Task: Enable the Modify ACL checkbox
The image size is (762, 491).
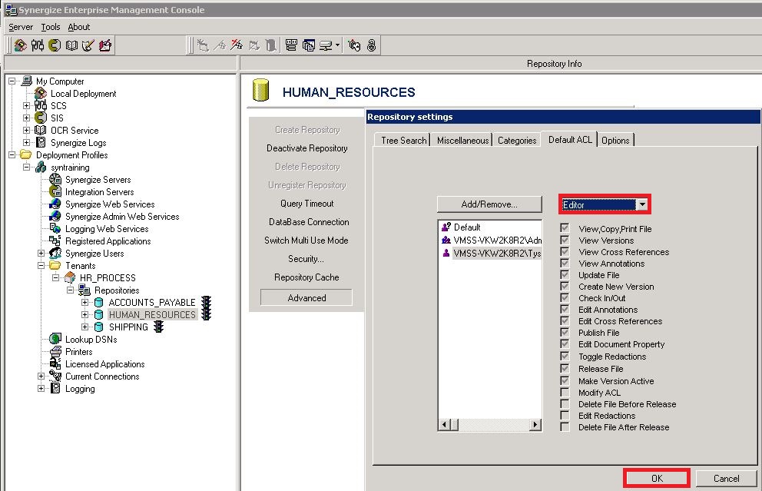Action: tap(565, 392)
